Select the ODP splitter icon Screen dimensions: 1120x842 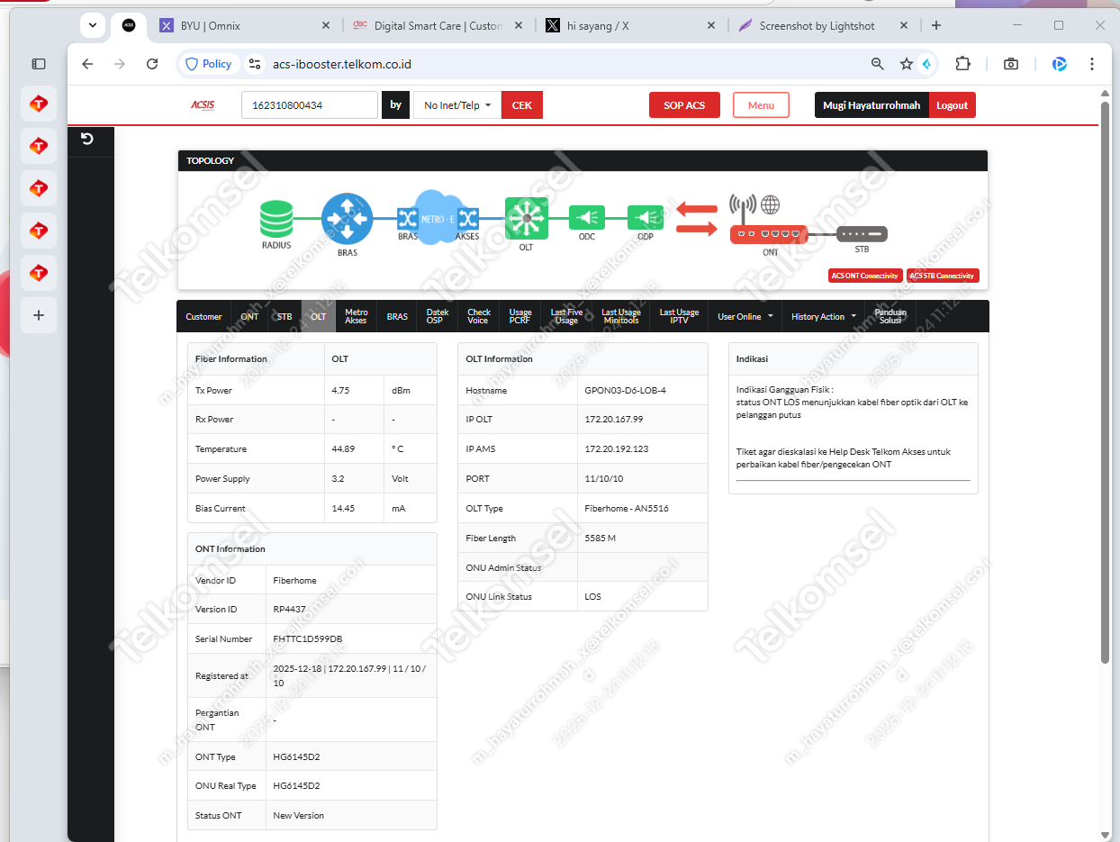pyautogui.click(x=645, y=218)
